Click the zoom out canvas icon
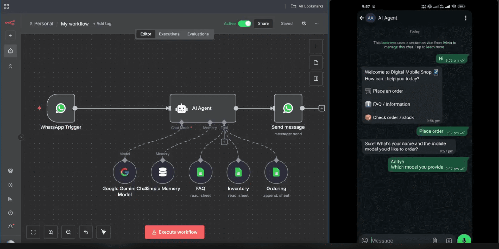The image size is (499, 249). click(x=68, y=232)
